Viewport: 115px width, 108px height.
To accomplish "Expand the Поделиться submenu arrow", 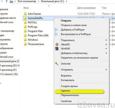I will coord(106,40).
